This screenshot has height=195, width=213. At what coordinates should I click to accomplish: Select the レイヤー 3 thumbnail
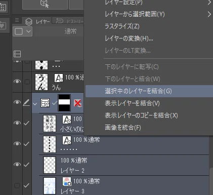tap(50, 186)
